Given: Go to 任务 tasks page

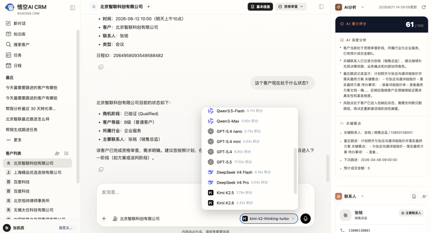Looking at the screenshot, I should click(17, 55).
